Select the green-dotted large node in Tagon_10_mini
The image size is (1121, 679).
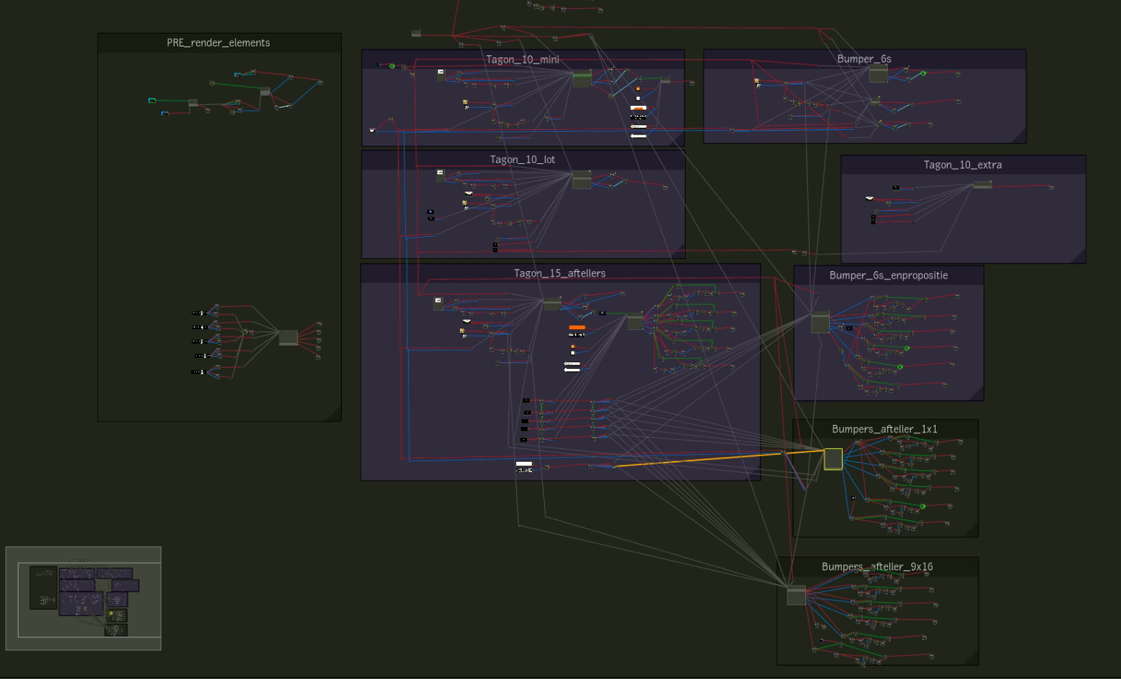click(x=582, y=79)
